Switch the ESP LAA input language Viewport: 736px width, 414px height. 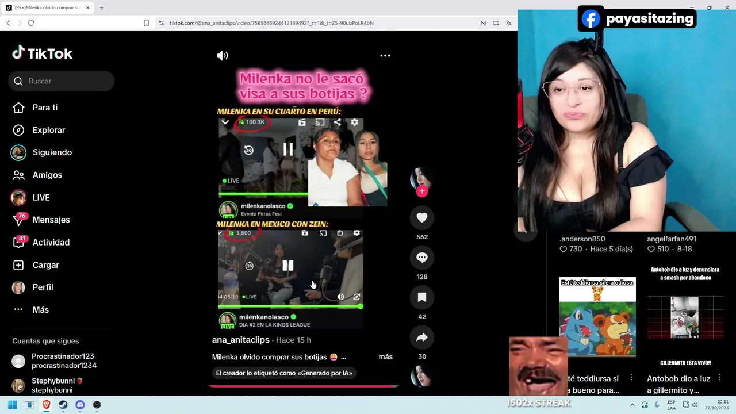pyautogui.click(x=672, y=405)
